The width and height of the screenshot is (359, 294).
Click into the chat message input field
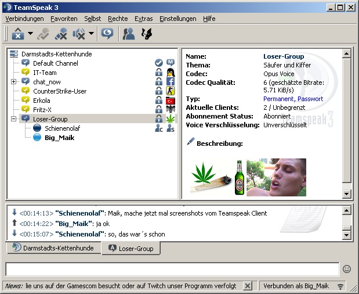click(172, 269)
